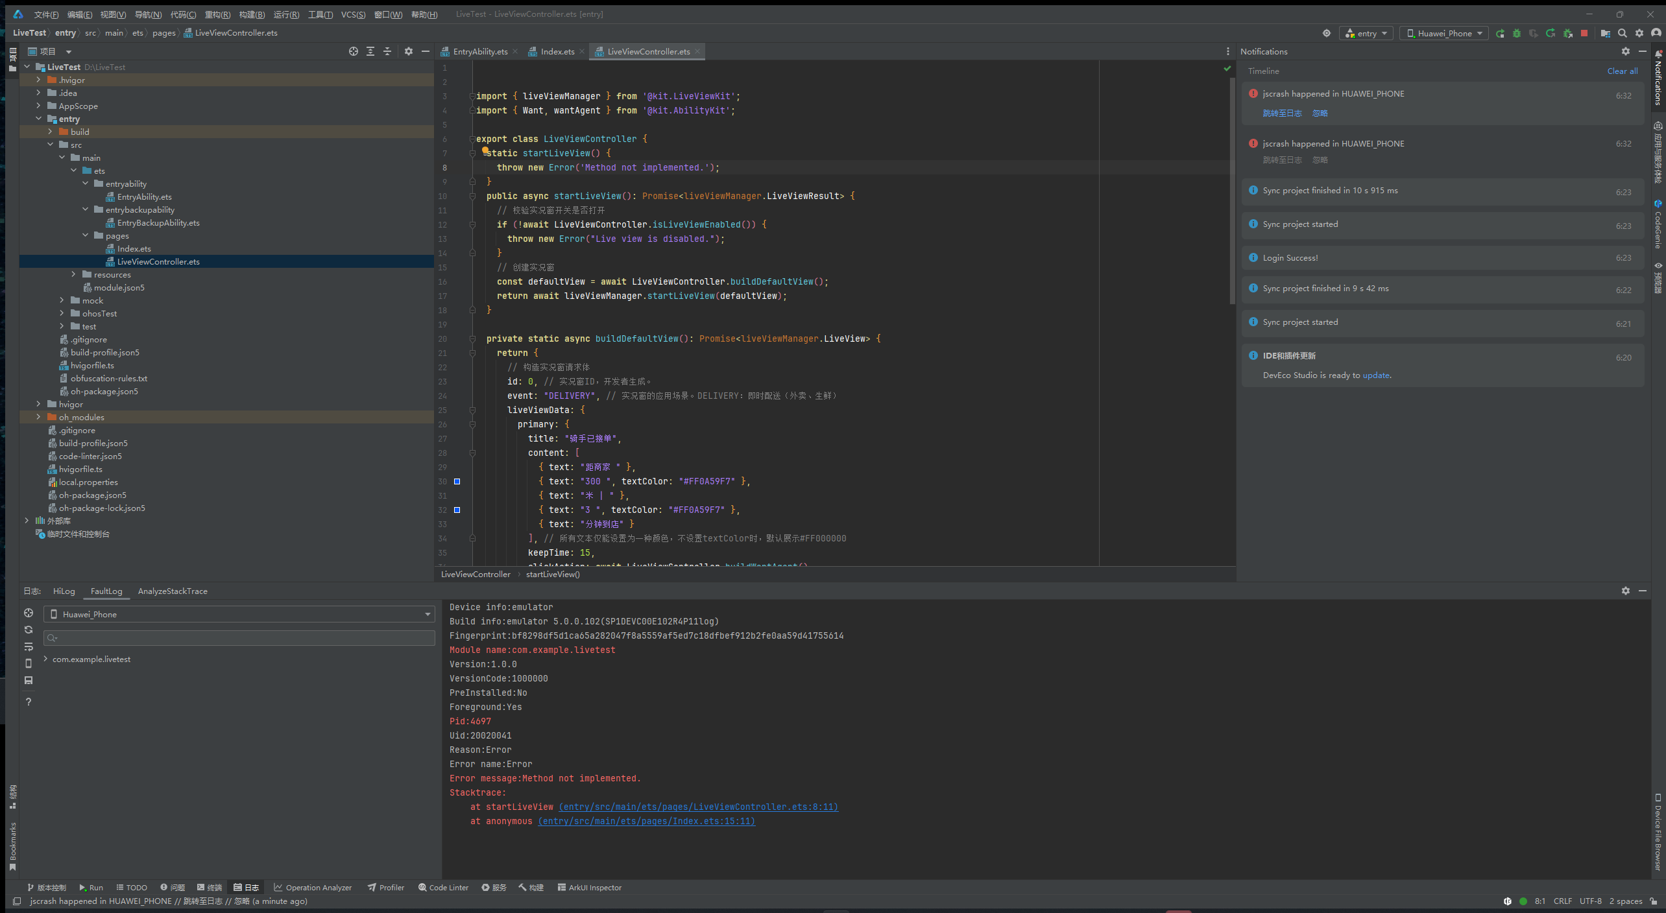Viewport: 1666px width, 913px height.
Task: Toggle the Bookmarks tool window strip
Action: pyautogui.click(x=13, y=847)
